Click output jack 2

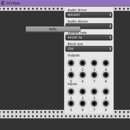[x=83, y=63]
